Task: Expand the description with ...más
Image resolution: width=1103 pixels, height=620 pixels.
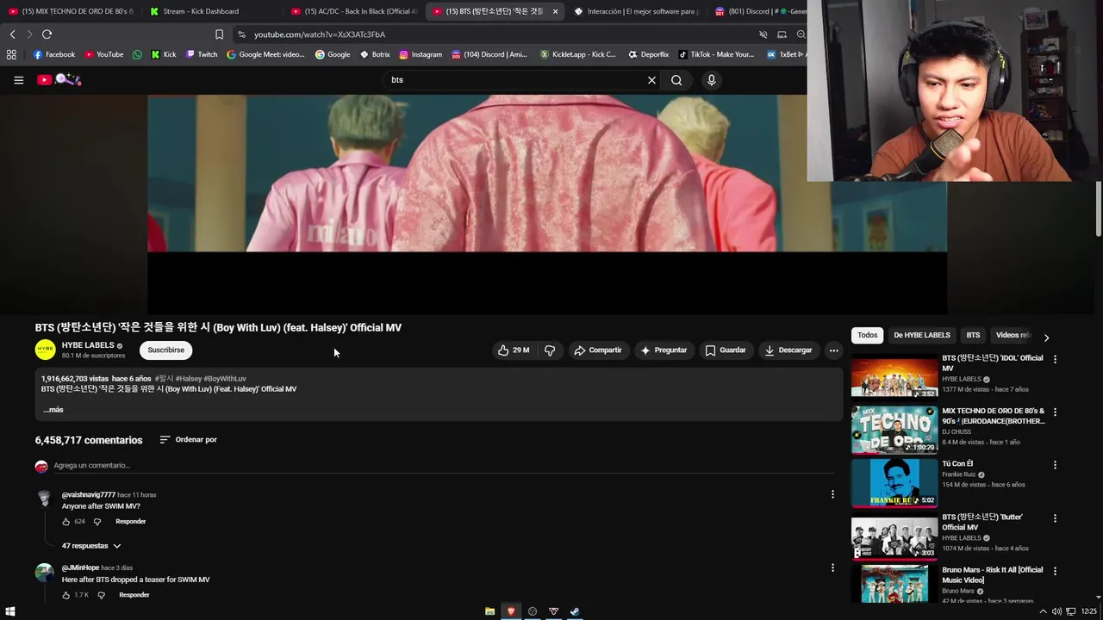Action: [x=53, y=410]
